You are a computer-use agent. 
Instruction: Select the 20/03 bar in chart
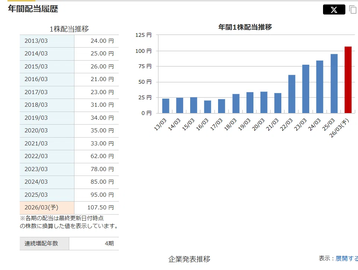(x=264, y=103)
